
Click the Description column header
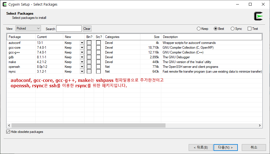coord(212,37)
